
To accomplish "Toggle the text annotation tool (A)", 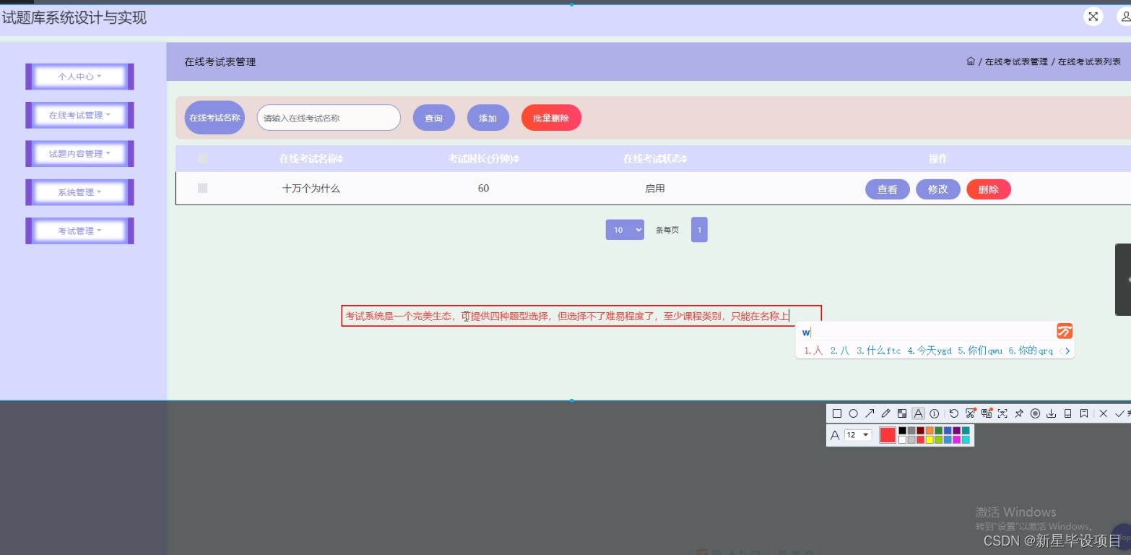I will [918, 413].
